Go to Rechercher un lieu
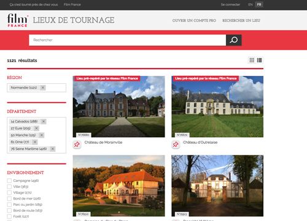 tap(241, 20)
